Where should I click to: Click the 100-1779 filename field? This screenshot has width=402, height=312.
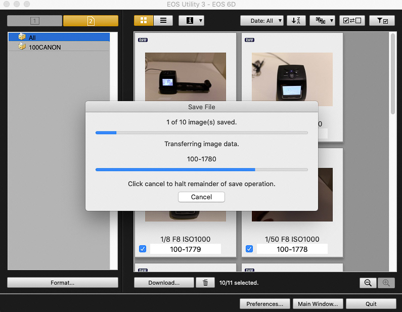click(186, 249)
